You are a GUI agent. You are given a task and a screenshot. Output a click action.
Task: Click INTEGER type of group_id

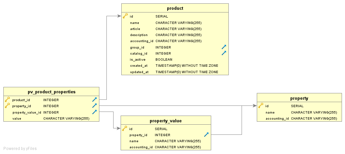[x=163, y=48]
